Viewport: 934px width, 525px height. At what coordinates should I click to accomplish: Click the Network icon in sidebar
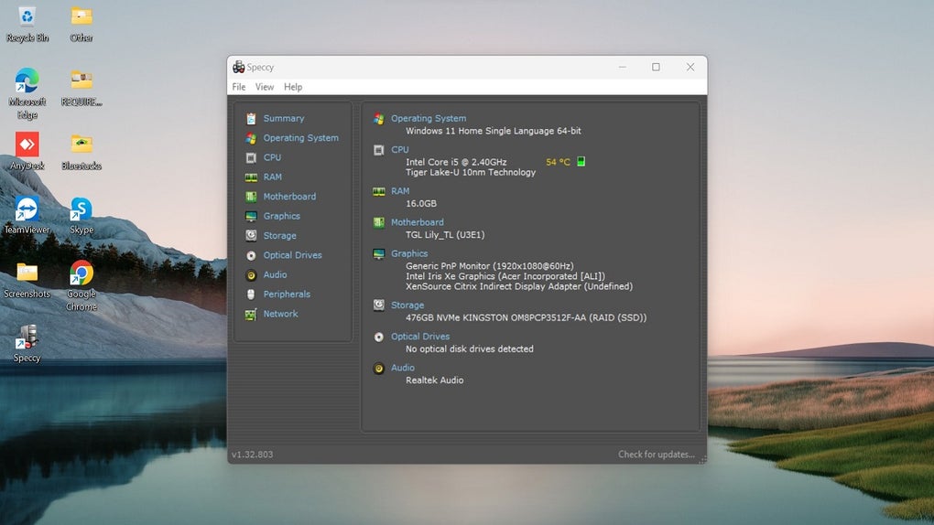tap(252, 314)
